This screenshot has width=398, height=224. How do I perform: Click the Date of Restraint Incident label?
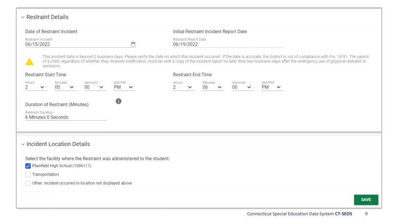[51, 31]
